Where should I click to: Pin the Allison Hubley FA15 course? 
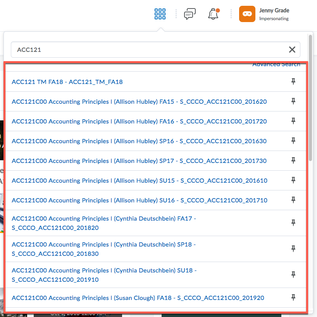click(x=293, y=101)
